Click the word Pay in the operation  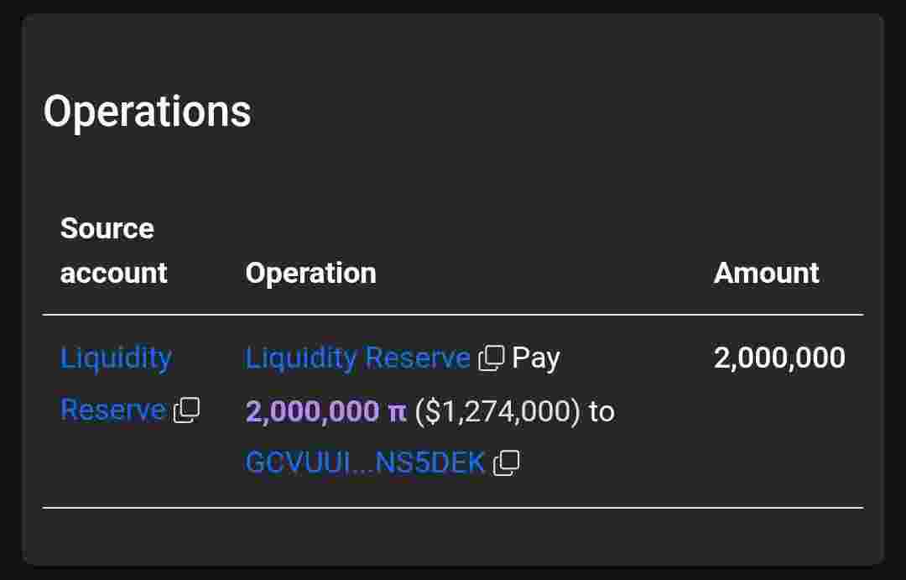pos(535,358)
